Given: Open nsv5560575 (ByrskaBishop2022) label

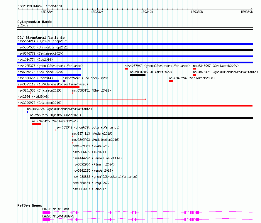Looking at the screenshot, I should pos(55,115).
